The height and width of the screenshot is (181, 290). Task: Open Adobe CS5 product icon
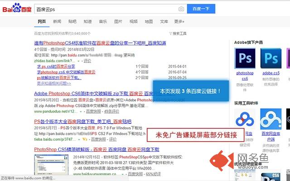(x=271, y=58)
